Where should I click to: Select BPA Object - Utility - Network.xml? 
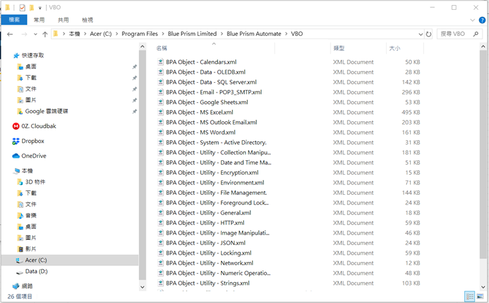(x=209, y=263)
